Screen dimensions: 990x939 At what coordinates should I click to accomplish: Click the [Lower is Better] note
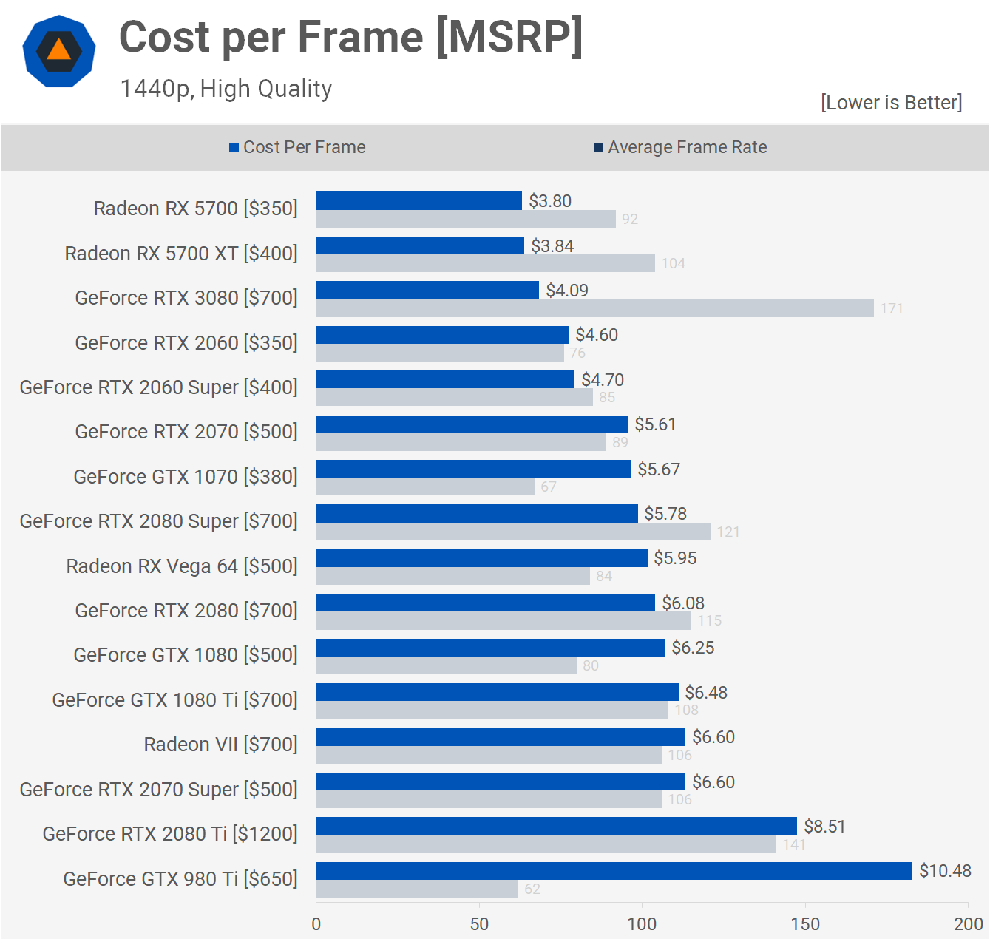point(892,102)
